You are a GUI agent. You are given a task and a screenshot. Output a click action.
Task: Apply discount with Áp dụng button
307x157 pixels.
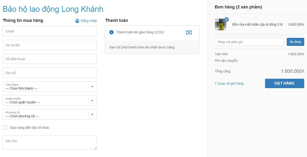coord(295,42)
